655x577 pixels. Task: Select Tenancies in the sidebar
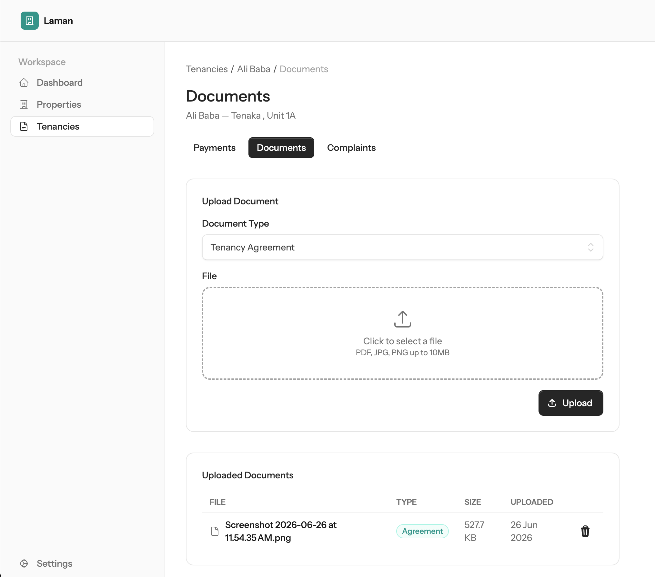(x=82, y=126)
